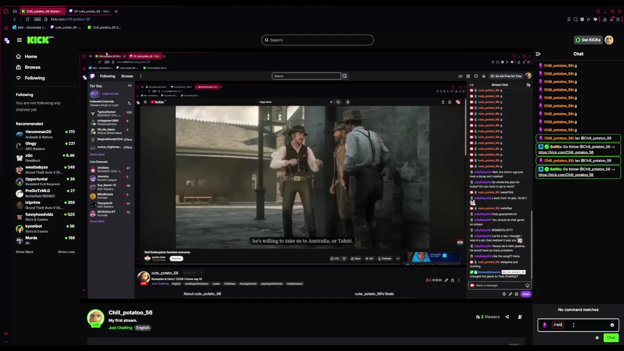The width and height of the screenshot is (624, 351).
Task: Click the 2 Viewers count
Action: [488, 317]
